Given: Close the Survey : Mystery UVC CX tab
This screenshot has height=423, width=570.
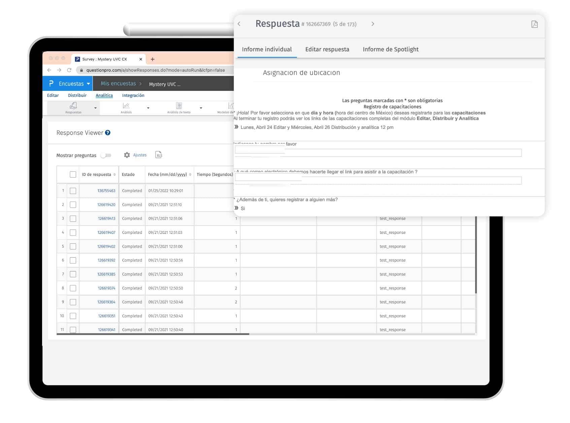Looking at the screenshot, I should [x=141, y=59].
